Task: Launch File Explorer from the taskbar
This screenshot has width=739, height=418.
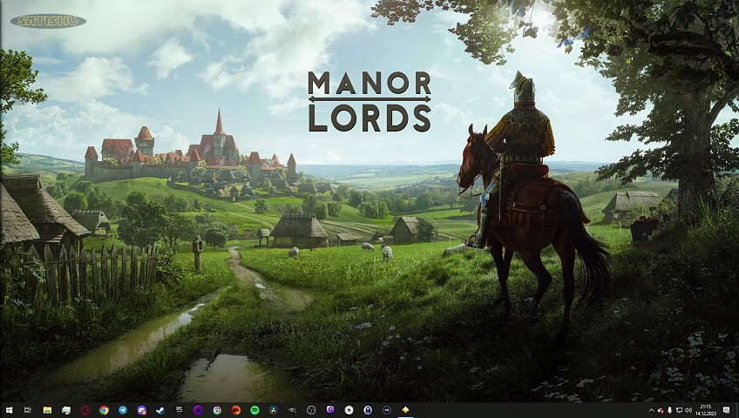Action: tap(47, 410)
